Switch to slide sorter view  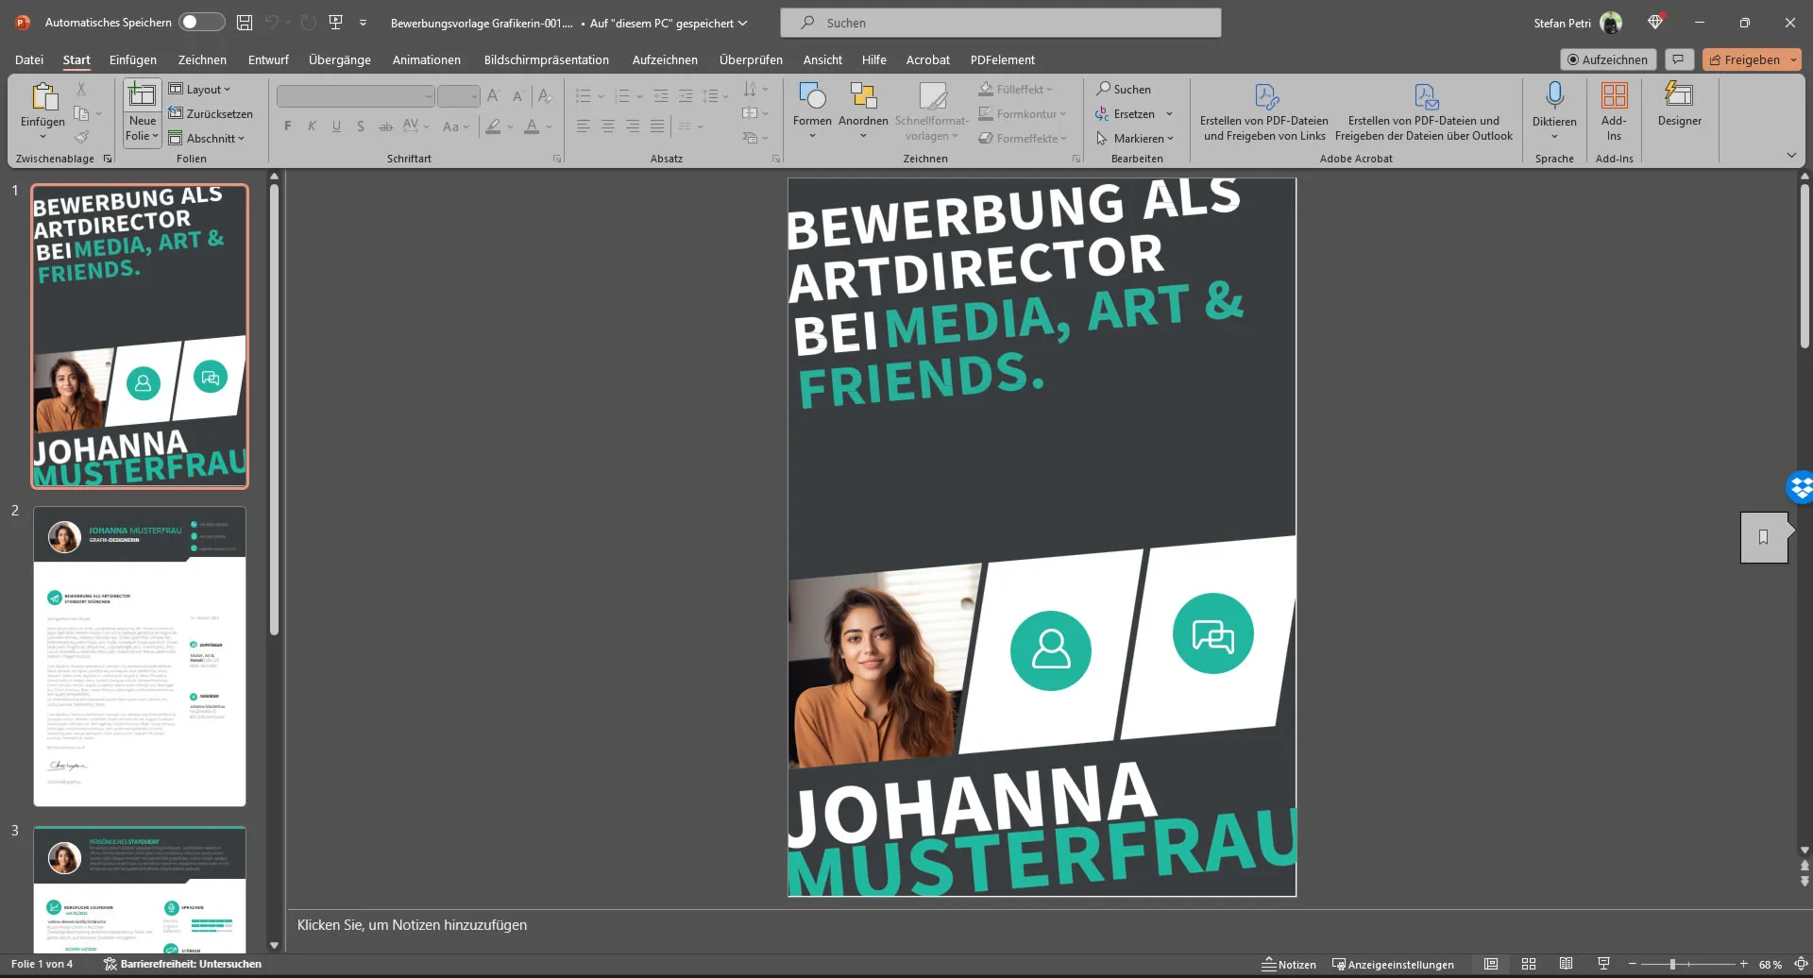point(1529,964)
